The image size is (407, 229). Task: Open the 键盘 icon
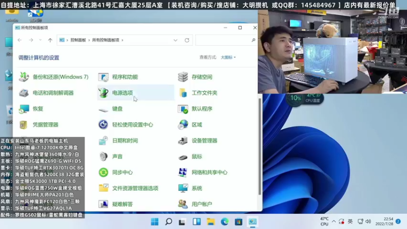point(103,109)
